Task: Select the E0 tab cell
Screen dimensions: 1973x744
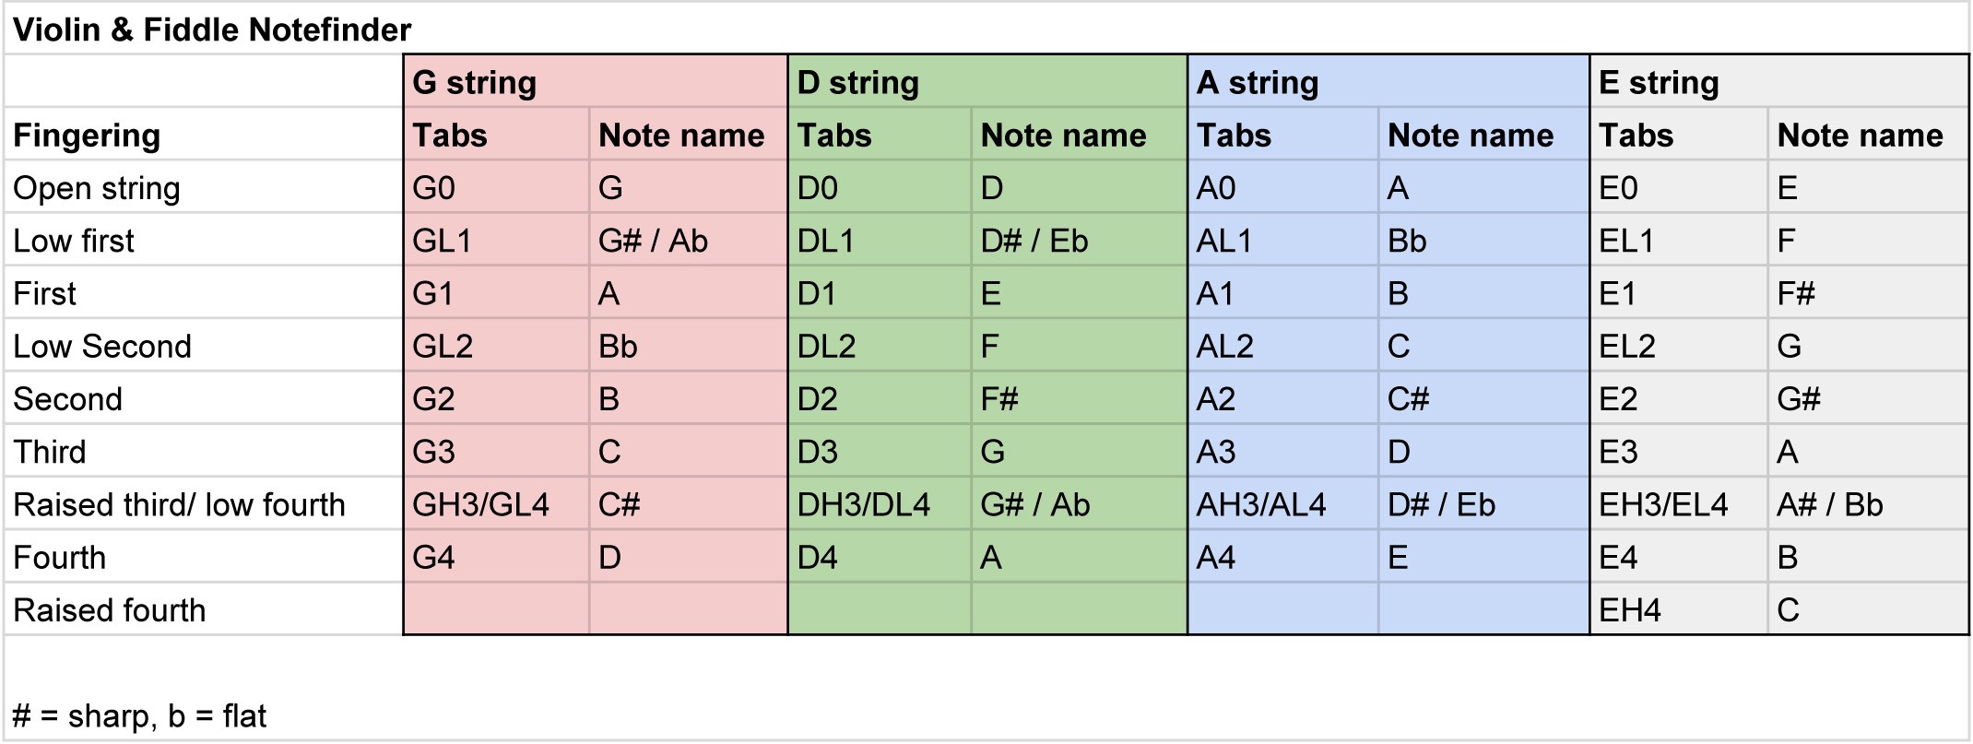Action: (x=1679, y=188)
